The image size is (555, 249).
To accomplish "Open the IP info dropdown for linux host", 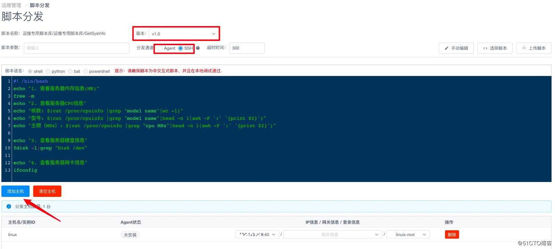I will [257, 234].
